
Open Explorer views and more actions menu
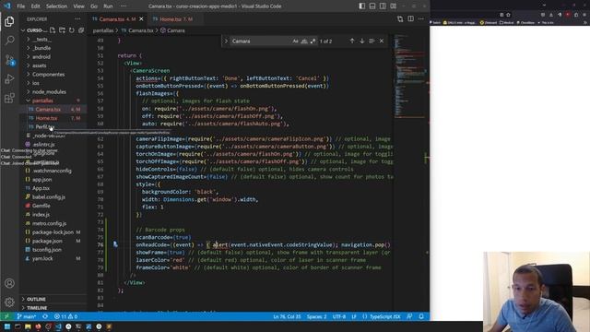[77, 18]
